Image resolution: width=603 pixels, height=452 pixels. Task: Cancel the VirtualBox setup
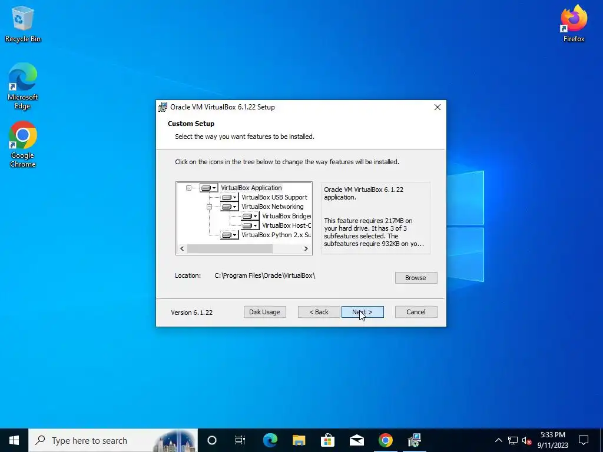pyautogui.click(x=416, y=312)
